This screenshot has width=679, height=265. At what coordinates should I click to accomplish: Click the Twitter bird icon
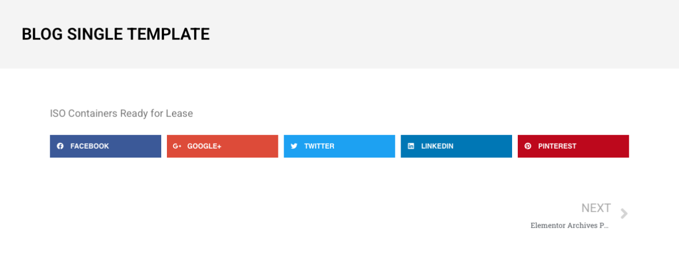coord(294,146)
